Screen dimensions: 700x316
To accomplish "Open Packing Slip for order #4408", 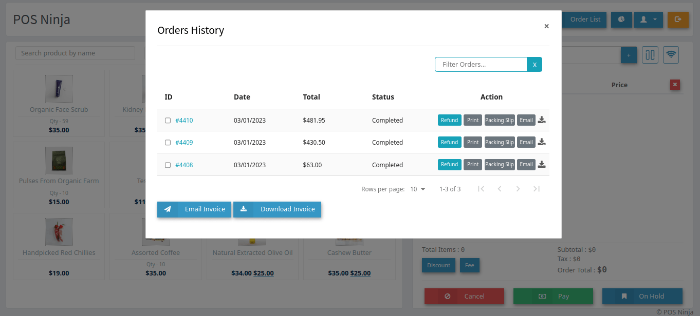I will coord(499,165).
